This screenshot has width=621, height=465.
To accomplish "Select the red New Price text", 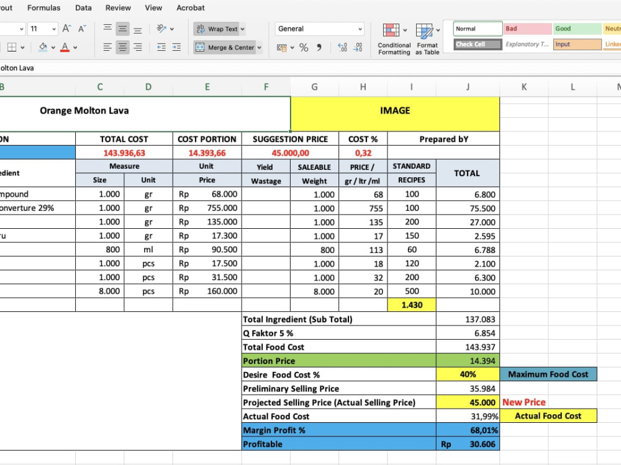I will point(524,402).
